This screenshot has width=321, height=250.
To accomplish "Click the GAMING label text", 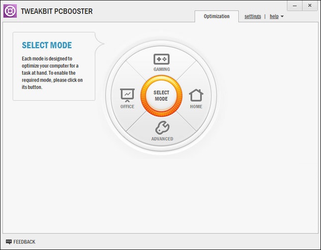I will (162, 69).
